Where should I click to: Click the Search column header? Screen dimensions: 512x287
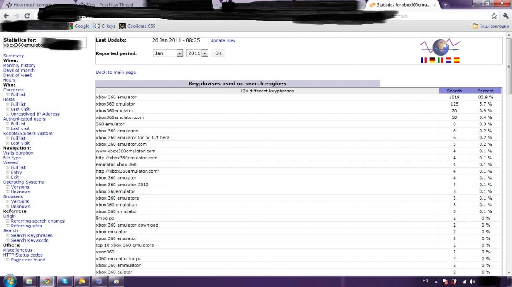[454, 91]
